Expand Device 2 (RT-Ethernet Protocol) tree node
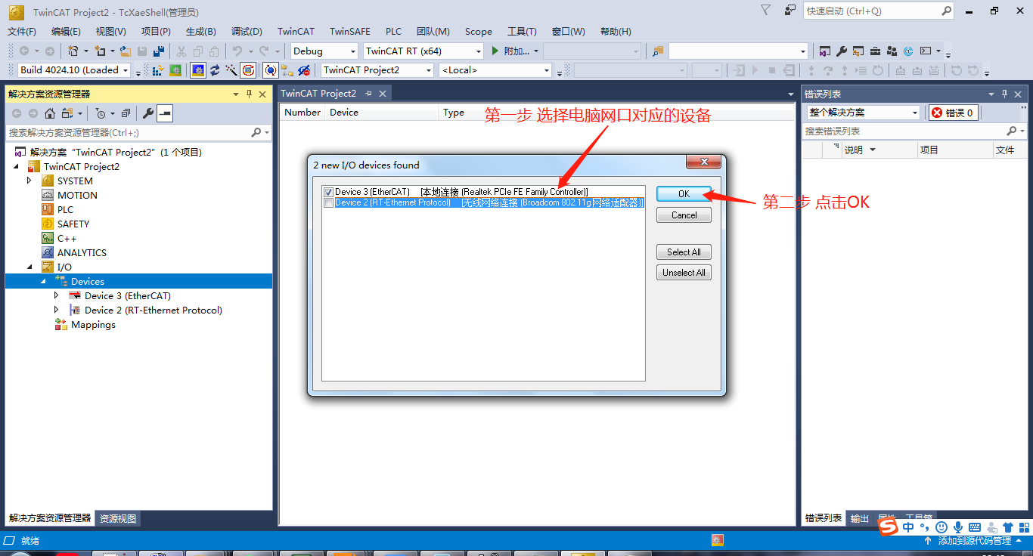 point(57,310)
